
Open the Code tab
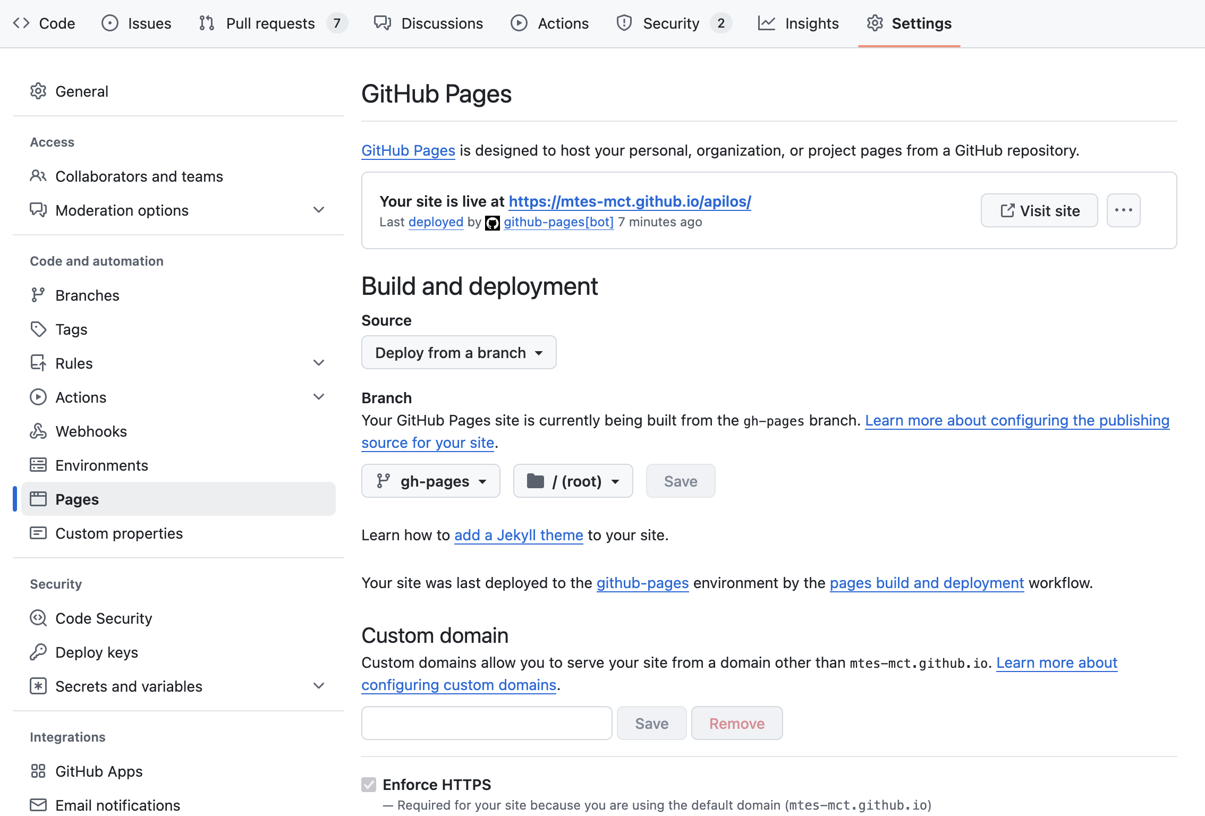tap(44, 23)
